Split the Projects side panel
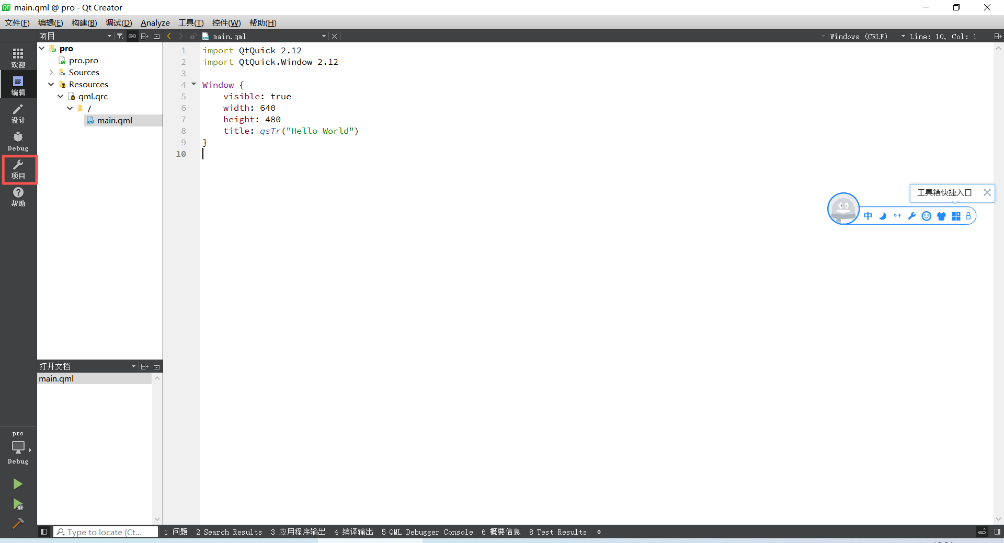Viewport: 1004px width, 543px height. (145, 36)
